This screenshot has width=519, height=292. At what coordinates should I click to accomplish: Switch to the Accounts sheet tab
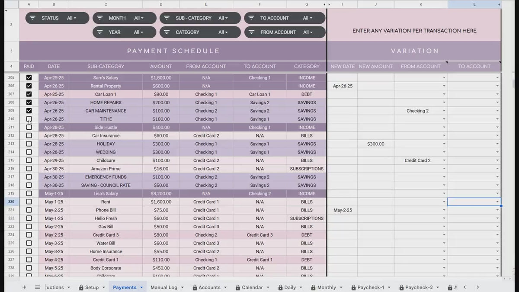[x=209, y=287]
